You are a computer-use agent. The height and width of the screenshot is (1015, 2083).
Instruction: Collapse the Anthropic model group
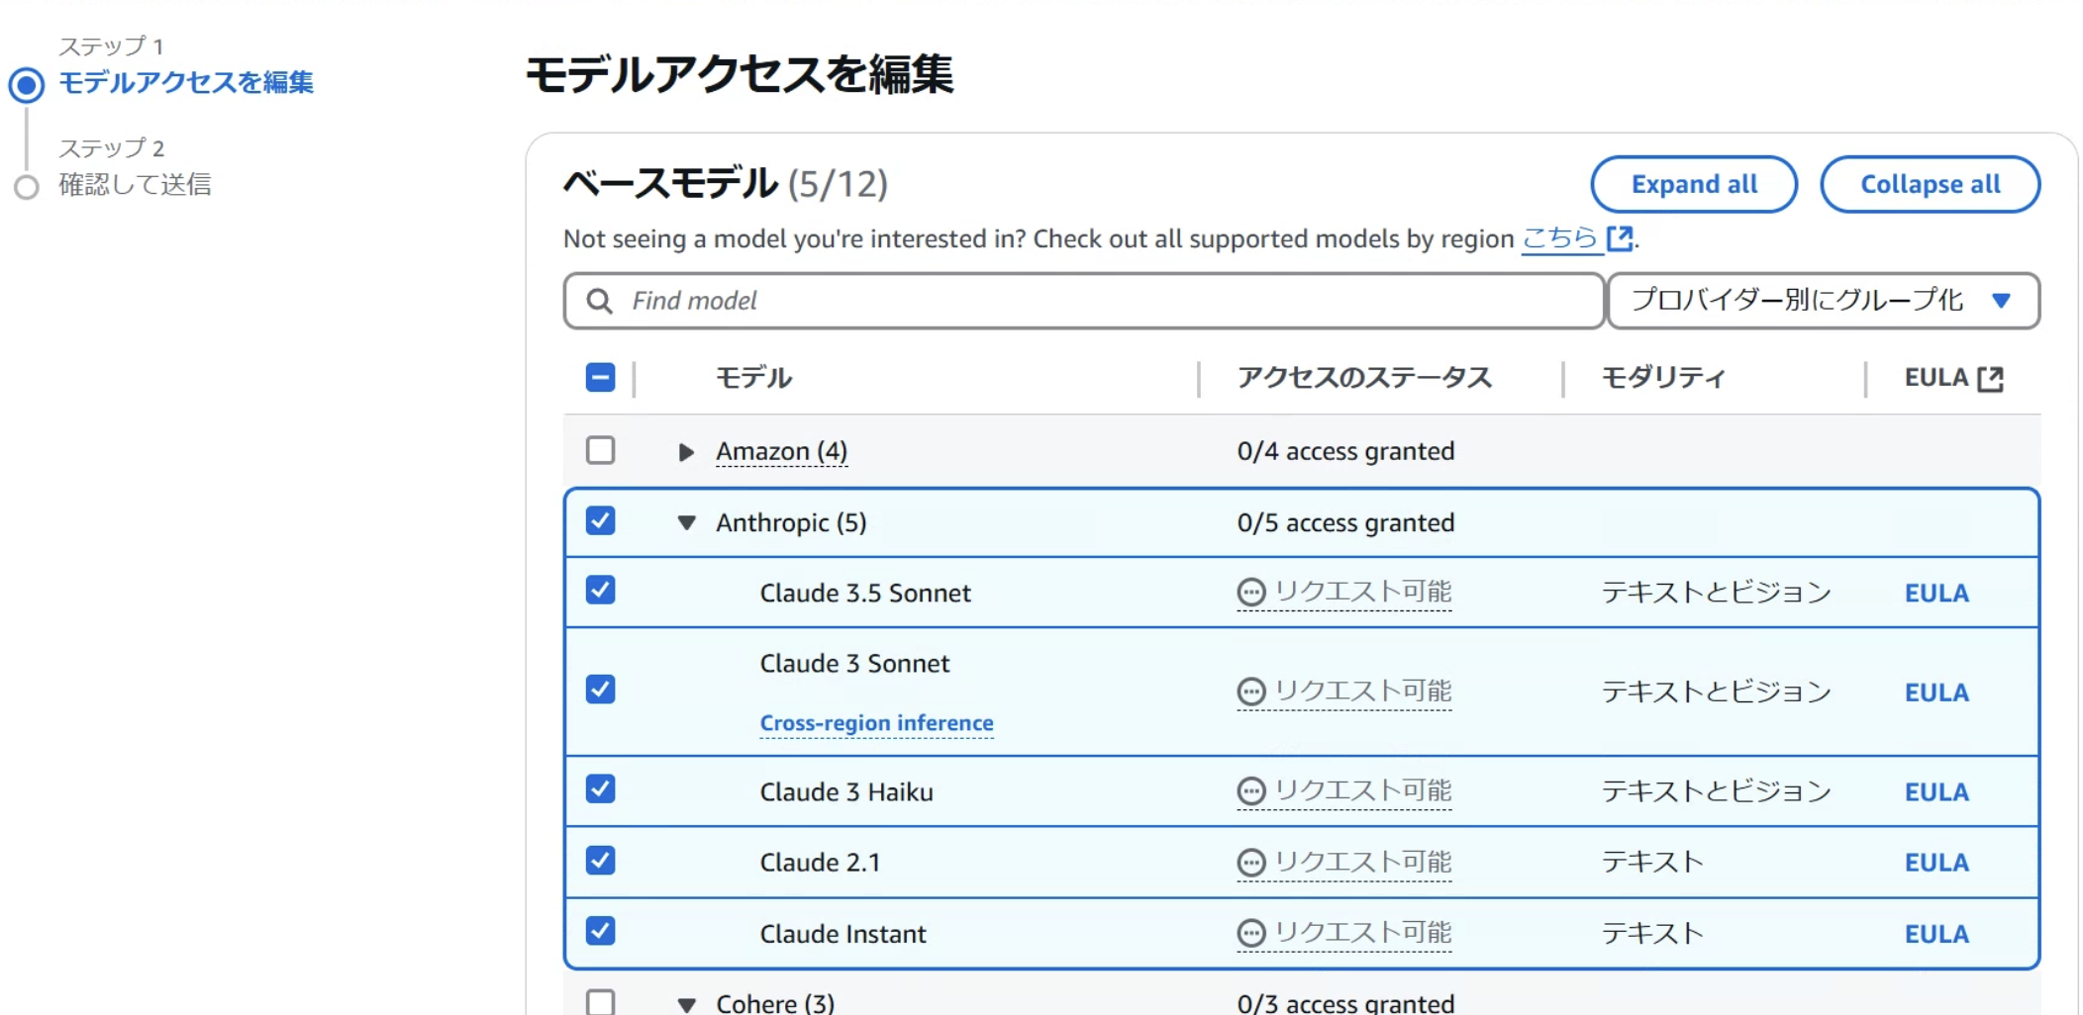(685, 522)
